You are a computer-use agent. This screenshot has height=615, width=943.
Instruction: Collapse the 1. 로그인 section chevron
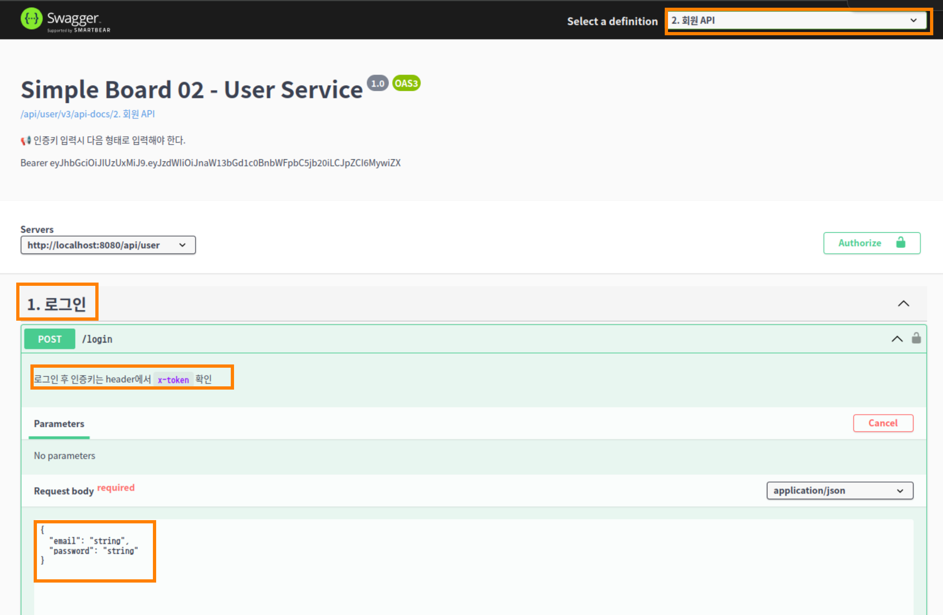click(x=903, y=304)
